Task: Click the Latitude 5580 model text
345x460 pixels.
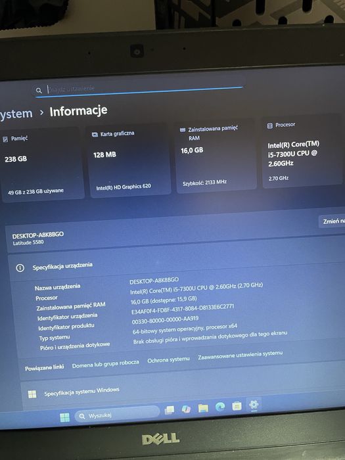Action: point(28,242)
